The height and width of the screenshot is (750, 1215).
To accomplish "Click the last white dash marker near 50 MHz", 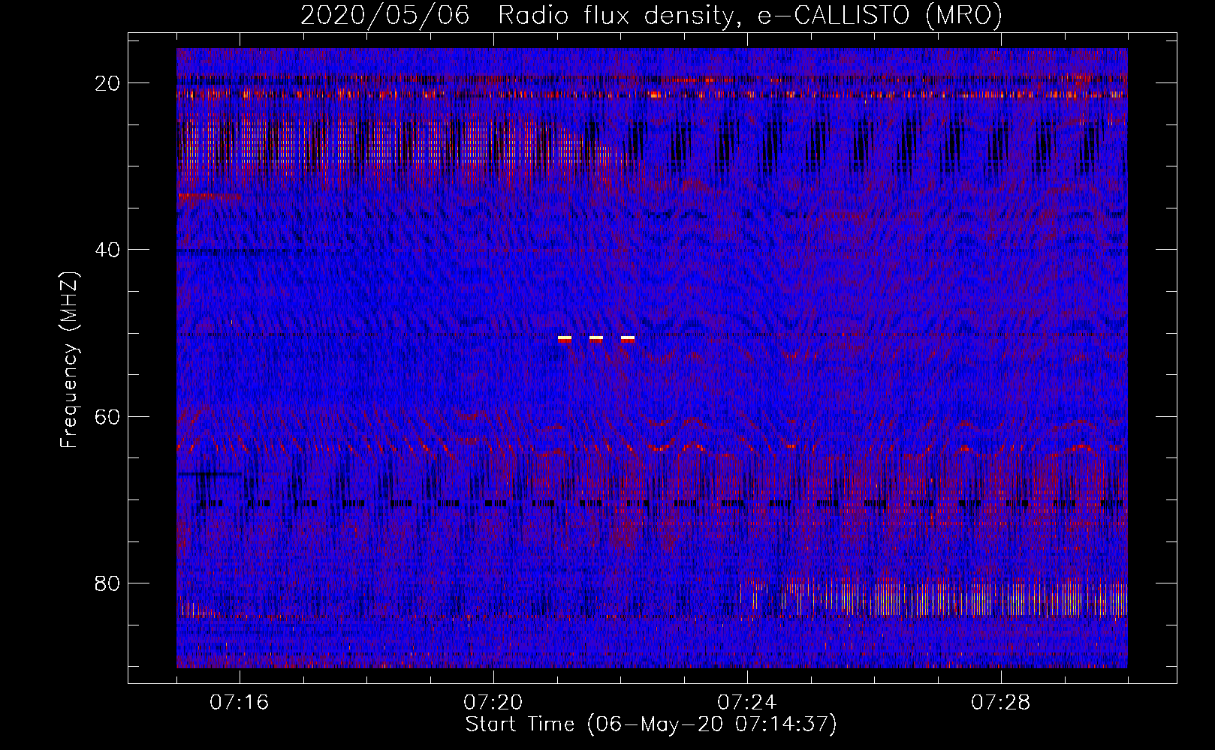I will 628,339.
